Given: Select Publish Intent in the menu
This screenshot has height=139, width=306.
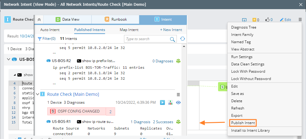Looking at the screenshot, I should (243, 123).
